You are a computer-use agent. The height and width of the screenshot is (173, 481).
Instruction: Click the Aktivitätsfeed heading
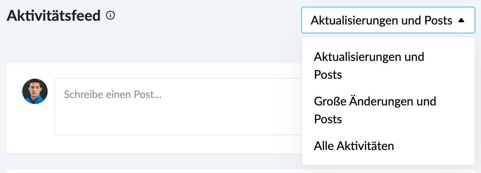point(54,16)
